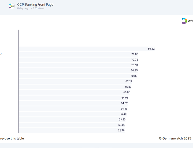Select the bar labeled 70.75
The image size is (193, 148).
[x=75, y=60]
